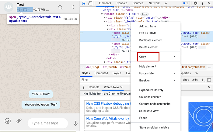This screenshot has width=213, height=132.
Task: Open New CSS Flexbox debugging link
Action: click(108, 103)
